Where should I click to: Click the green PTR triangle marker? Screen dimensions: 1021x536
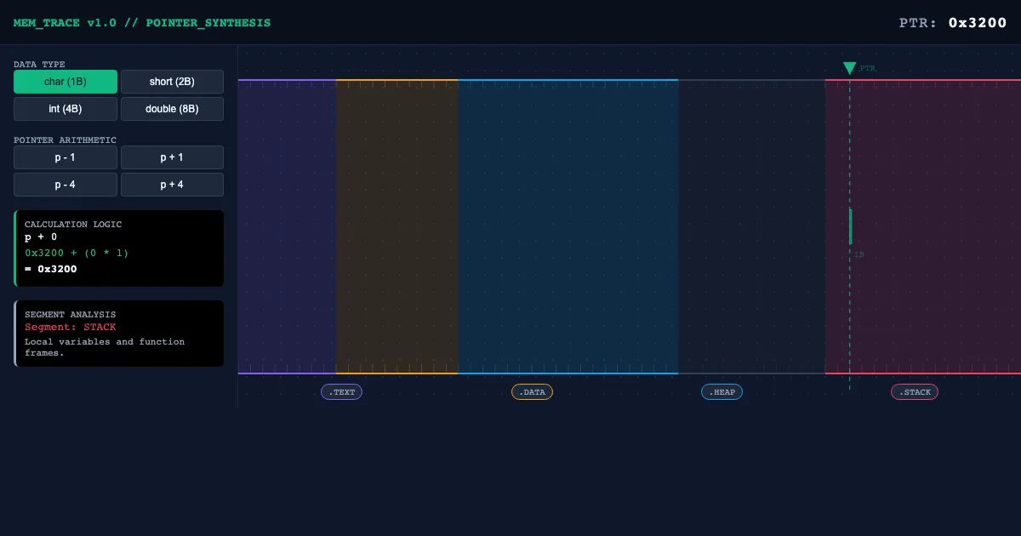click(849, 68)
